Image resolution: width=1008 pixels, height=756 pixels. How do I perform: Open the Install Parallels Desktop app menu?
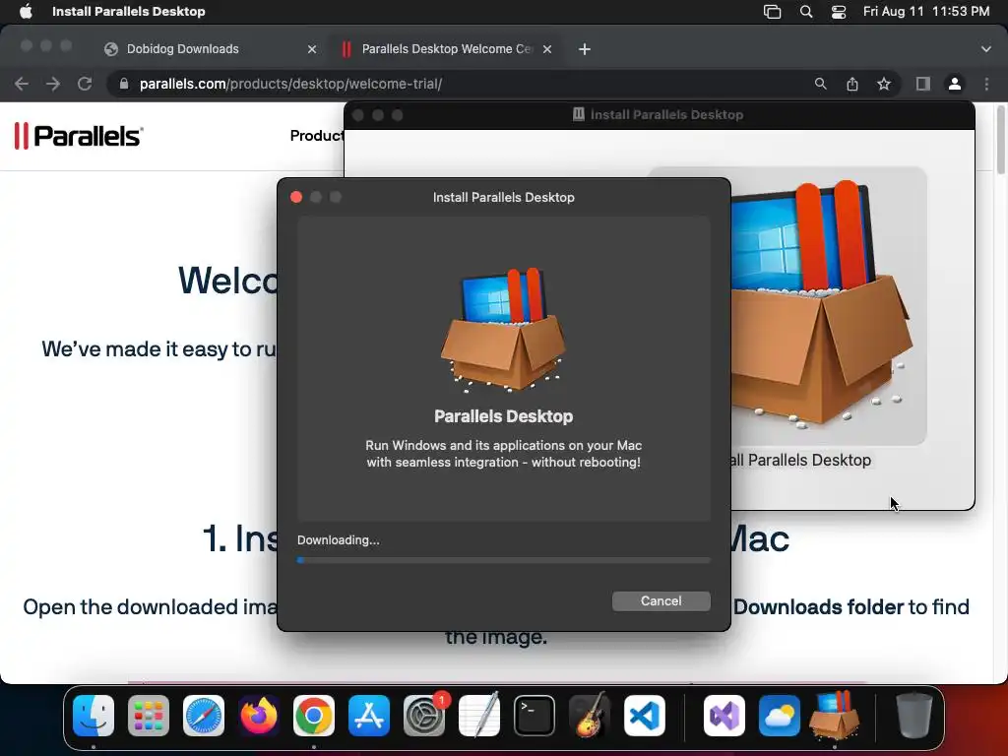(x=129, y=11)
